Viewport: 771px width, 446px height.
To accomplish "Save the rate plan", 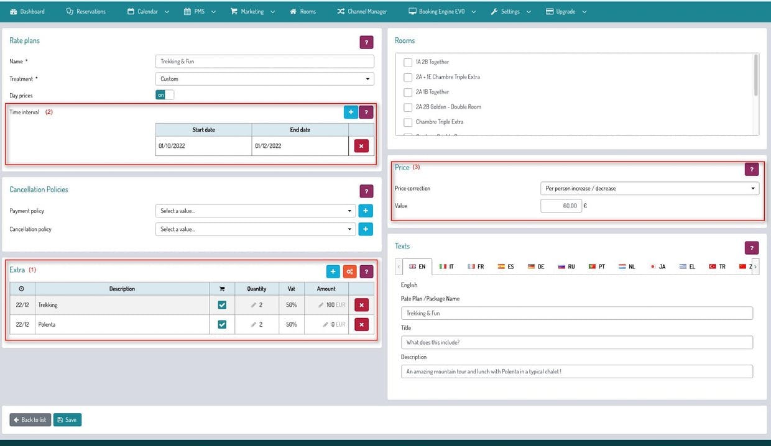I will click(x=67, y=420).
